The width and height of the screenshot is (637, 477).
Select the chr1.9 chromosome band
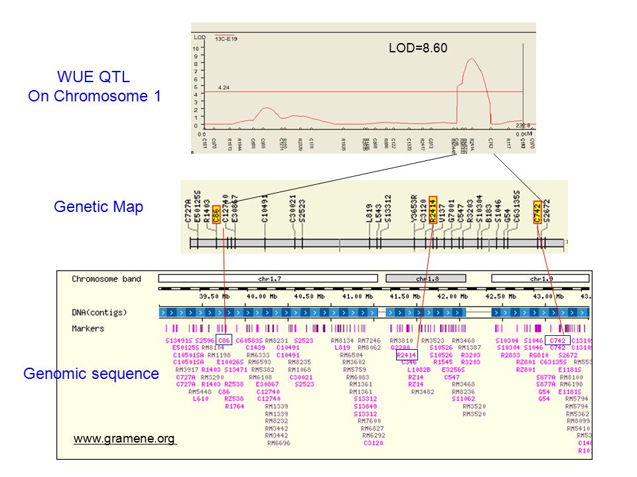click(x=540, y=279)
